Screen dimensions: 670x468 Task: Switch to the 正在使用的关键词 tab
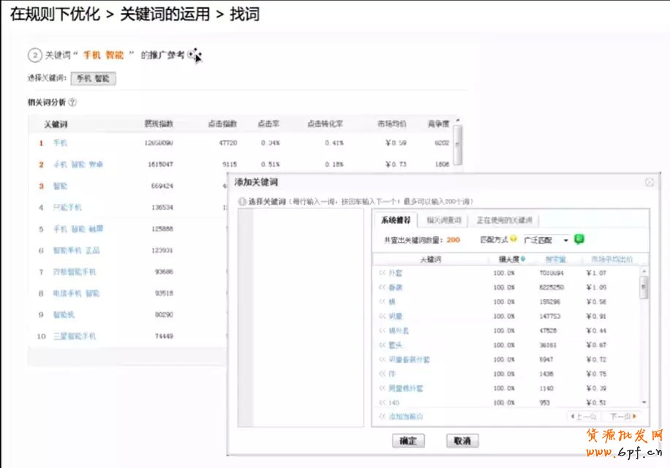pyautogui.click(x=504, y=220)
